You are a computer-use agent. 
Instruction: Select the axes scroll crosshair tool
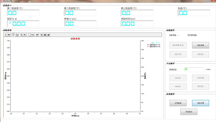coord(13,35)
